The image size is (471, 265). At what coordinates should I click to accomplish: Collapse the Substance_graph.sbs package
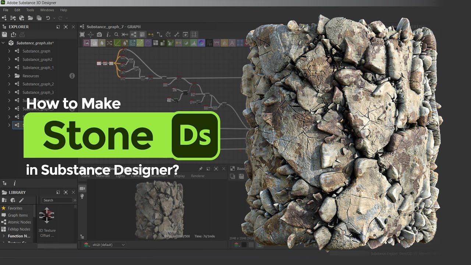click(3, 43)
